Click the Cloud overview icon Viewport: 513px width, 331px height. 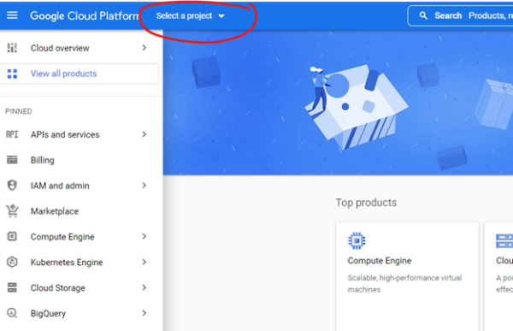[x=12, y=48]
